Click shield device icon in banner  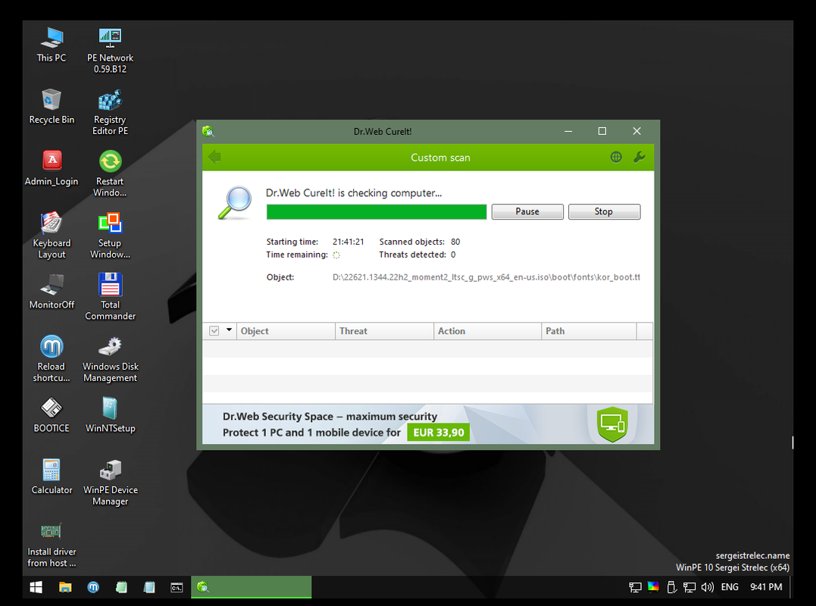point(612,424)
